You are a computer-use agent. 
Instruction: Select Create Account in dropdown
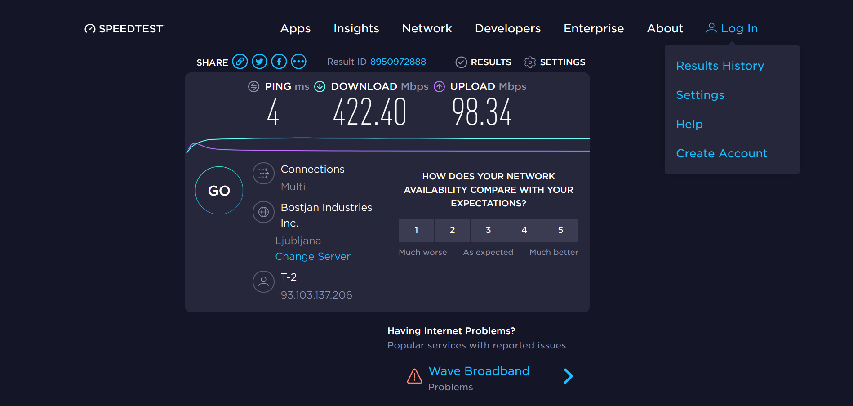(722, 153)
